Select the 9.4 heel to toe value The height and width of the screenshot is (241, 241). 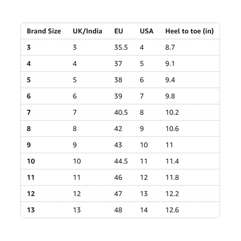tap(170, 80)
